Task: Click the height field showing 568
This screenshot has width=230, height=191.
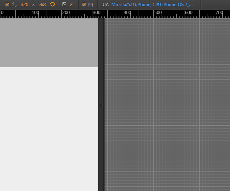Action: (42, 5)
